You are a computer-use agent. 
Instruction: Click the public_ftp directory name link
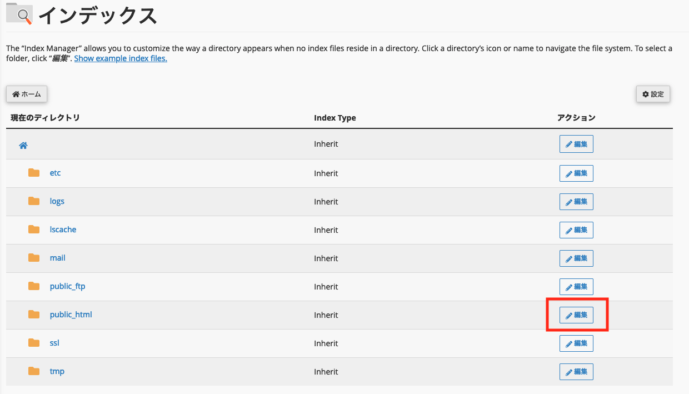click(67, 286)
